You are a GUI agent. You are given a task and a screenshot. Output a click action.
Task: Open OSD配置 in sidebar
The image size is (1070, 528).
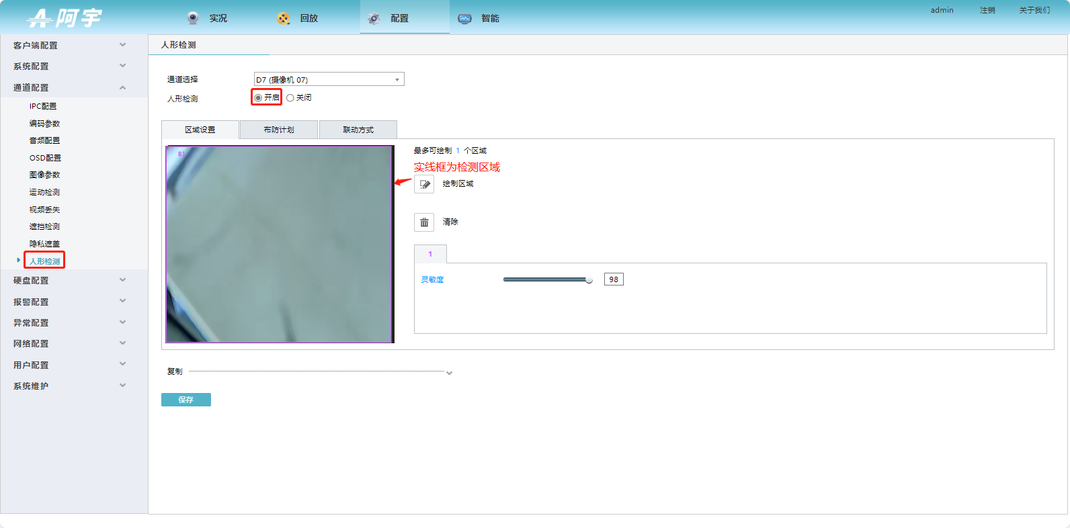click(x=45, y=158)
